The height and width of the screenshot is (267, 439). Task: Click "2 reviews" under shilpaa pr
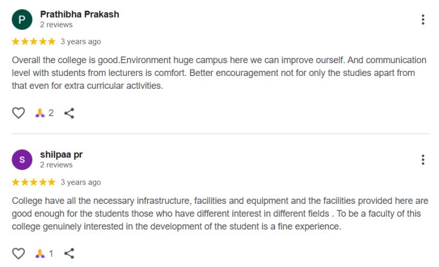tap(56, 165)
